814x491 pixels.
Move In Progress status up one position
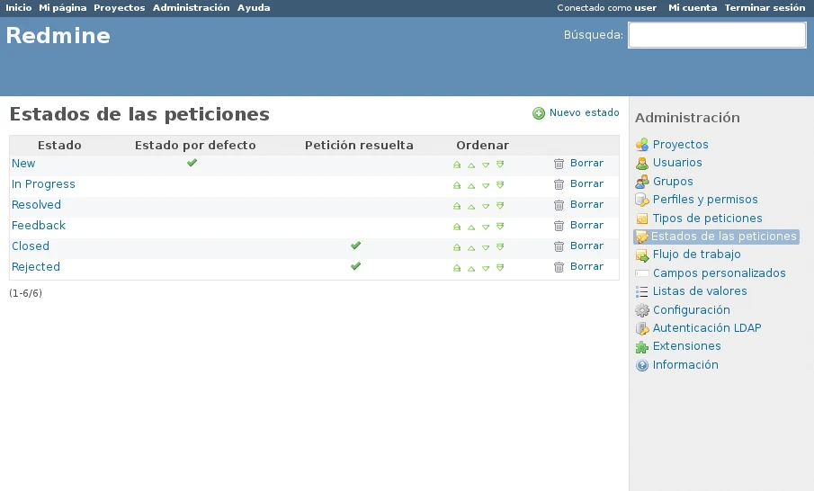[471, 185]
